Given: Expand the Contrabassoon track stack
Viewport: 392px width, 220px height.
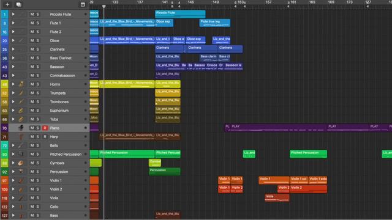Looking at the screenshot, I should point(13,75).
